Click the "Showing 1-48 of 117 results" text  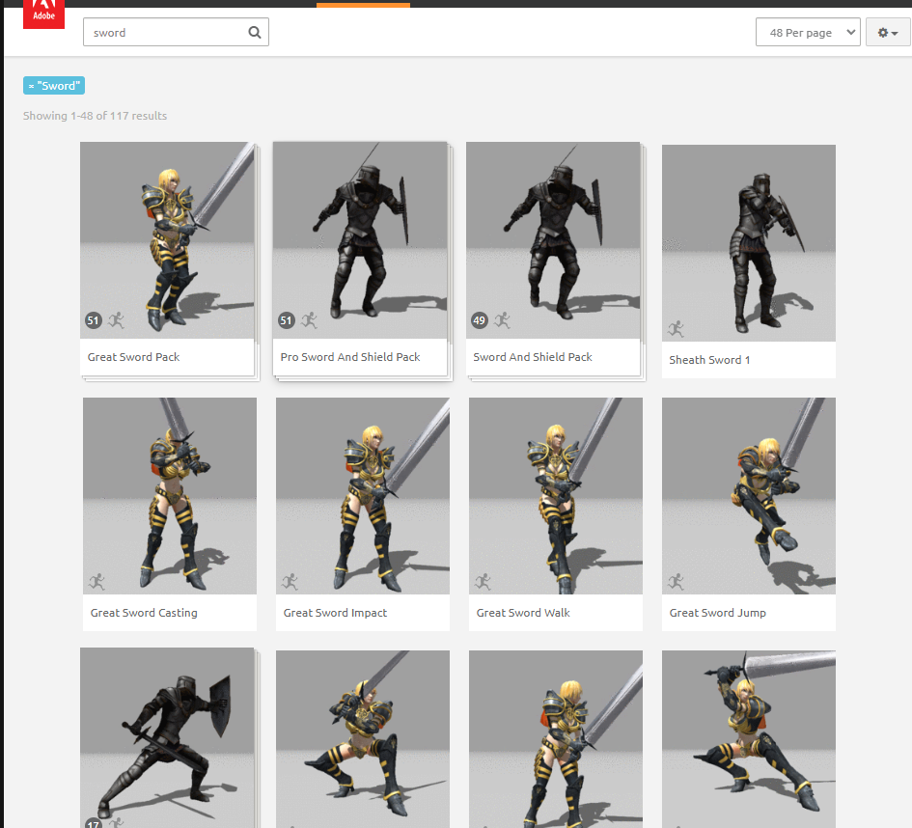pos(95,116)
